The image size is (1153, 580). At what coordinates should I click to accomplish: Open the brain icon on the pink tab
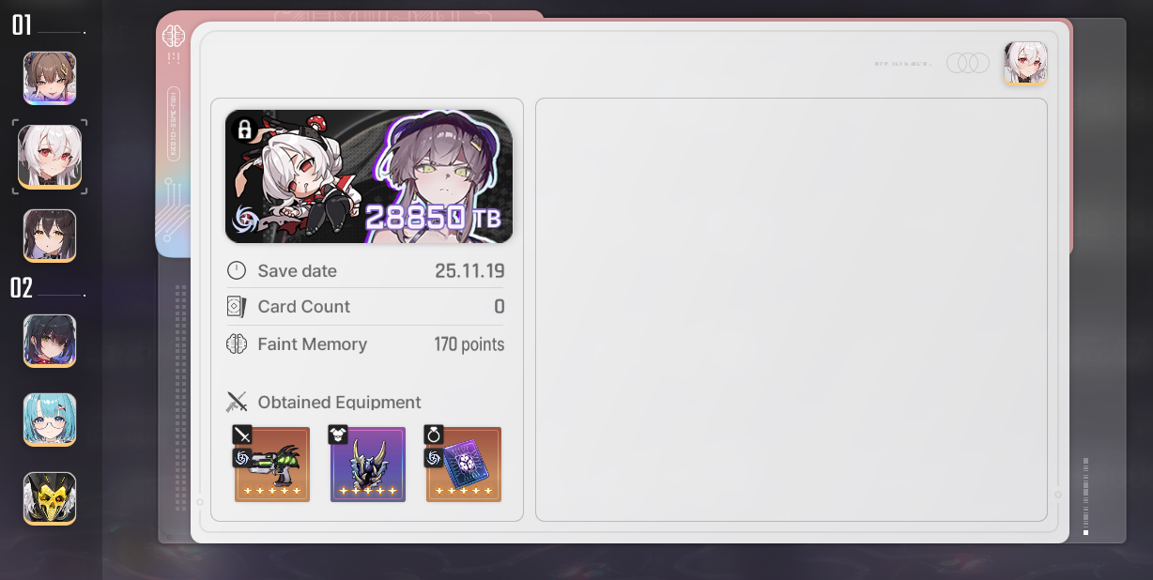(x=174, y=37)
